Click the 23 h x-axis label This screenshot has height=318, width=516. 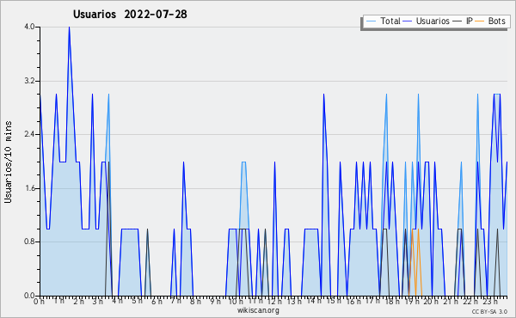(x=490, y=301)
